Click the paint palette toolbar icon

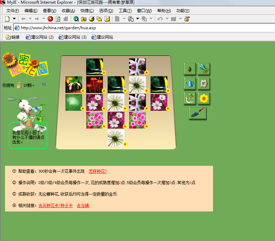point(92,19)
